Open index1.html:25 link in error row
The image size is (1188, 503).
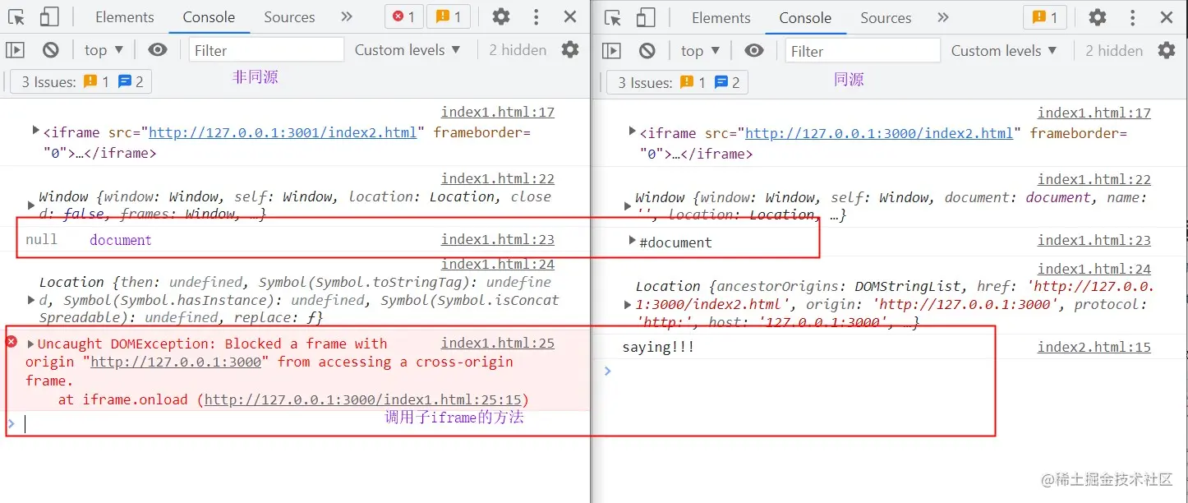tap(498, 344)
